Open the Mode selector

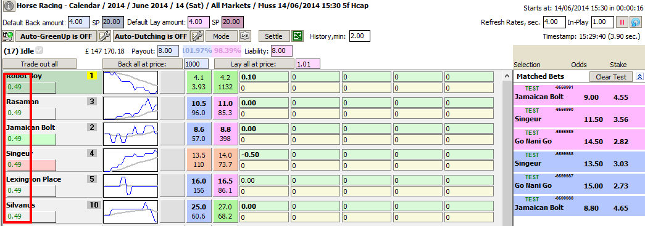pos(222,36)
